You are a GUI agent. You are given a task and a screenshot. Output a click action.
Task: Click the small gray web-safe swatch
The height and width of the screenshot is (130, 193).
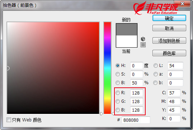point(143,45)
